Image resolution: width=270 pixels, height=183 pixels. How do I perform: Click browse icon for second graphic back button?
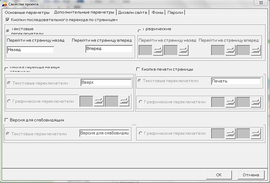point(183,50)
